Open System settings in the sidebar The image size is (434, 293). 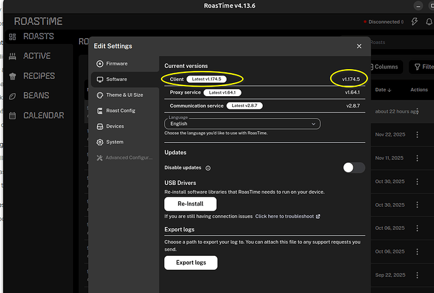[x=114, y=142]
